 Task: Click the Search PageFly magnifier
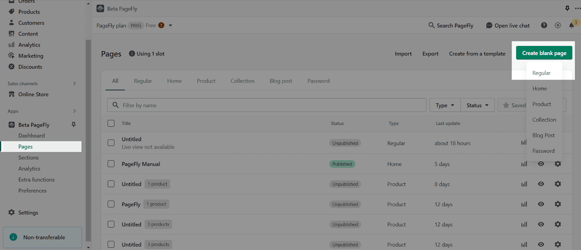coord(431,25)
